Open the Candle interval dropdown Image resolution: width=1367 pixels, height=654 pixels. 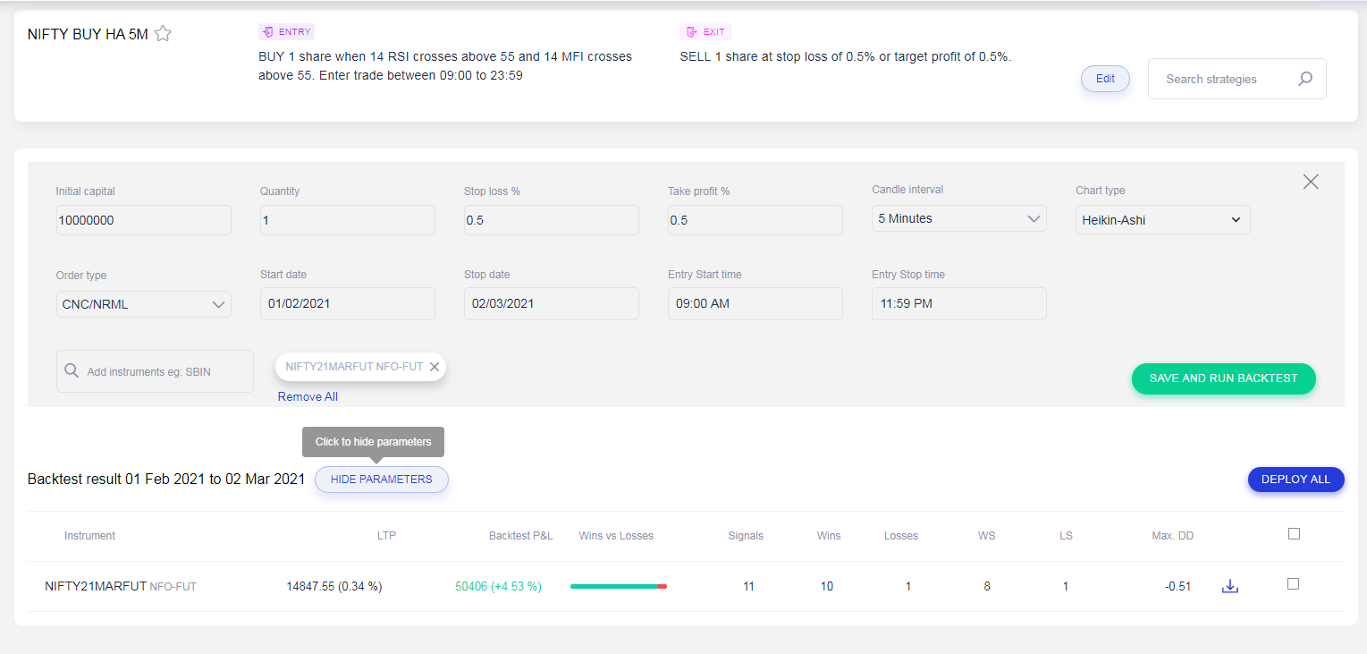(959, 218)
